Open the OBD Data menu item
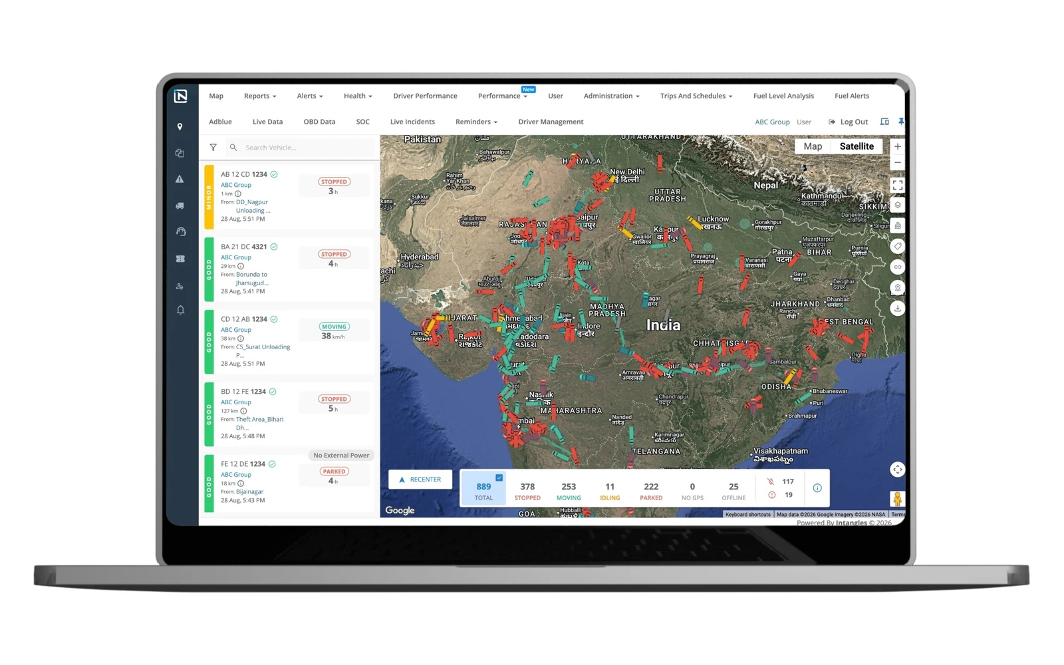 point(319,122)
